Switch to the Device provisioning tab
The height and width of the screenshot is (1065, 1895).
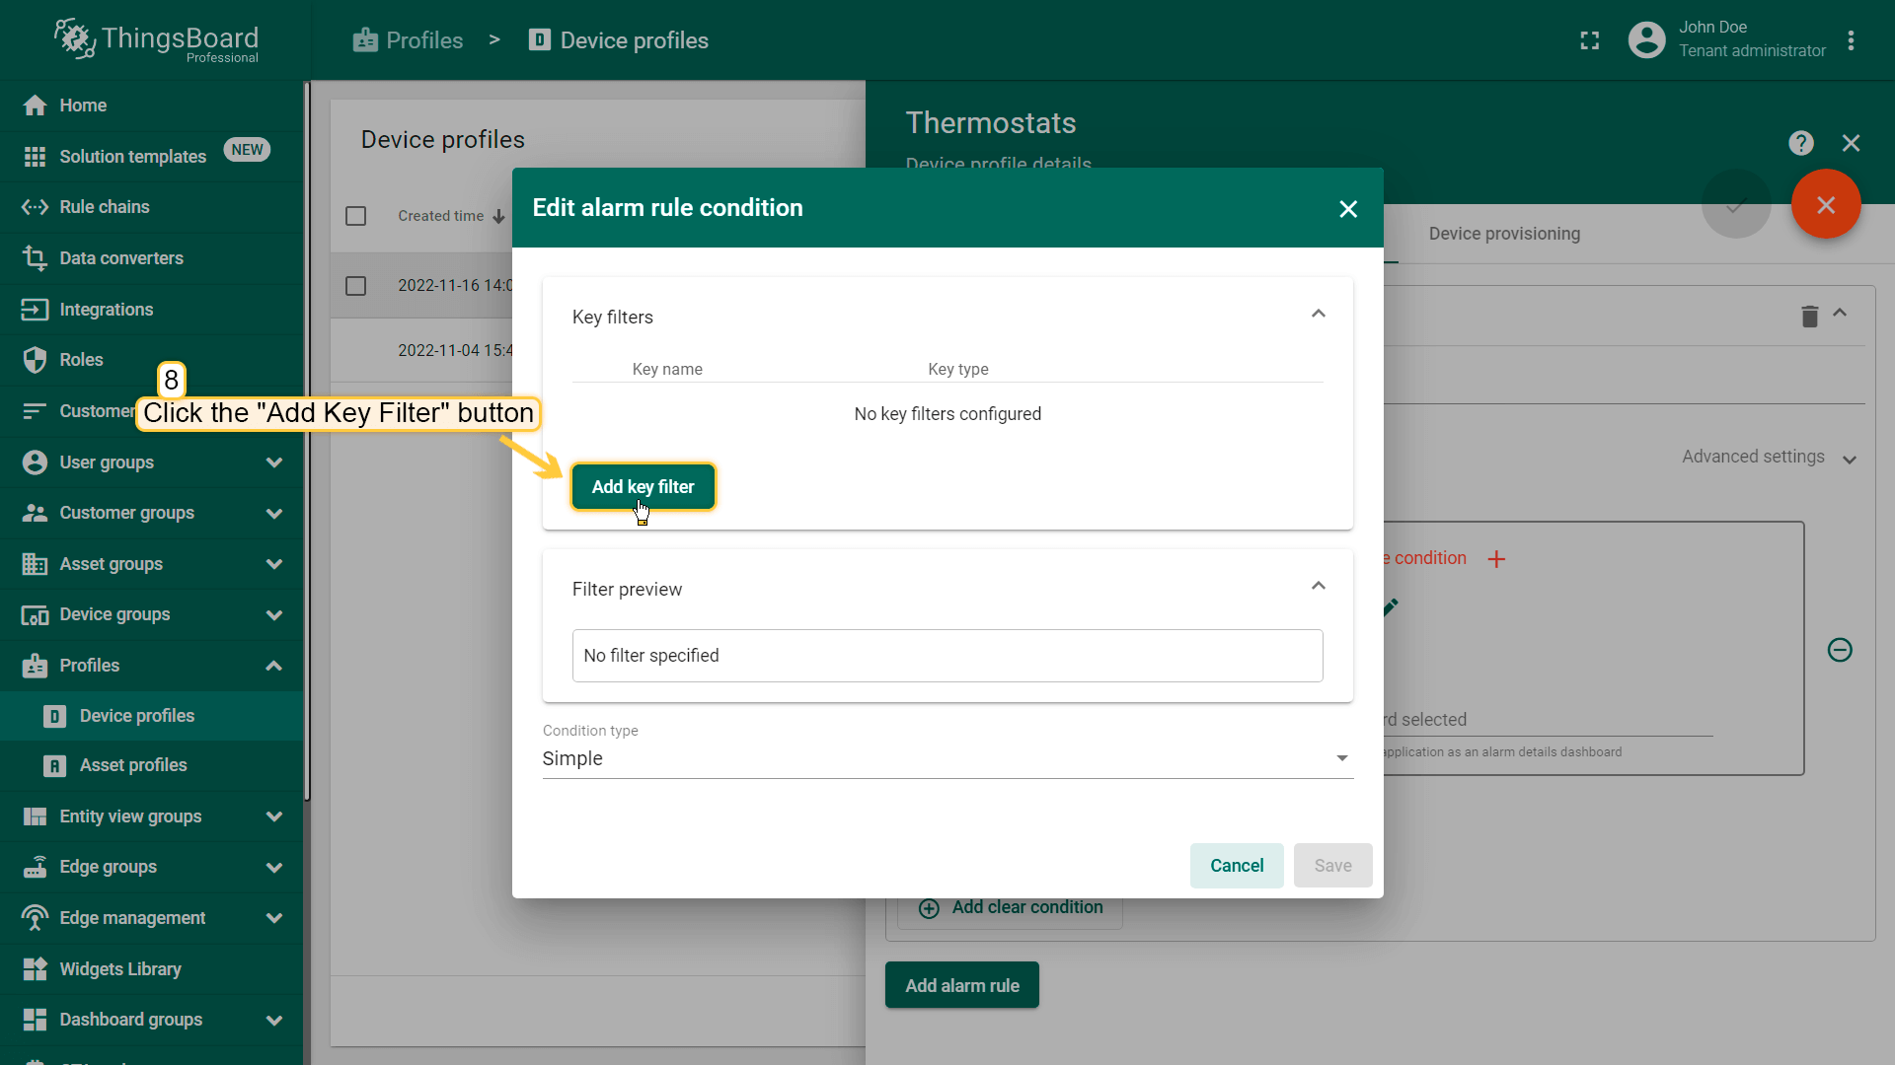pyautogui.click(x=1503, y=234)
